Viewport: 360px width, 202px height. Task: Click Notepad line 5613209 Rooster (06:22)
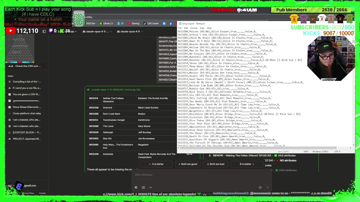pos(240,60)
